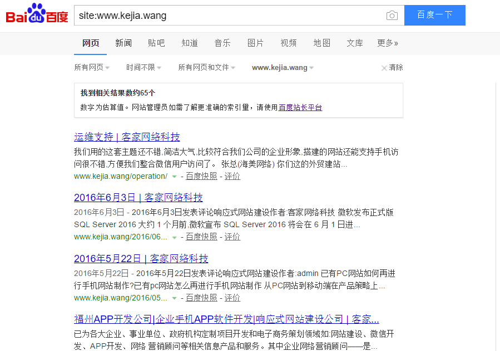
Task: Open the 所有网页和文件 file type dropdown
Action: point(206,68)
